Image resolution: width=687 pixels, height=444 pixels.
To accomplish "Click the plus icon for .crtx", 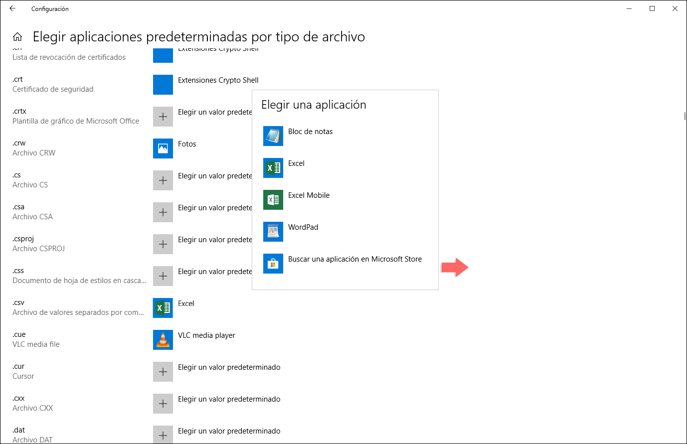I will pos(163,117).
